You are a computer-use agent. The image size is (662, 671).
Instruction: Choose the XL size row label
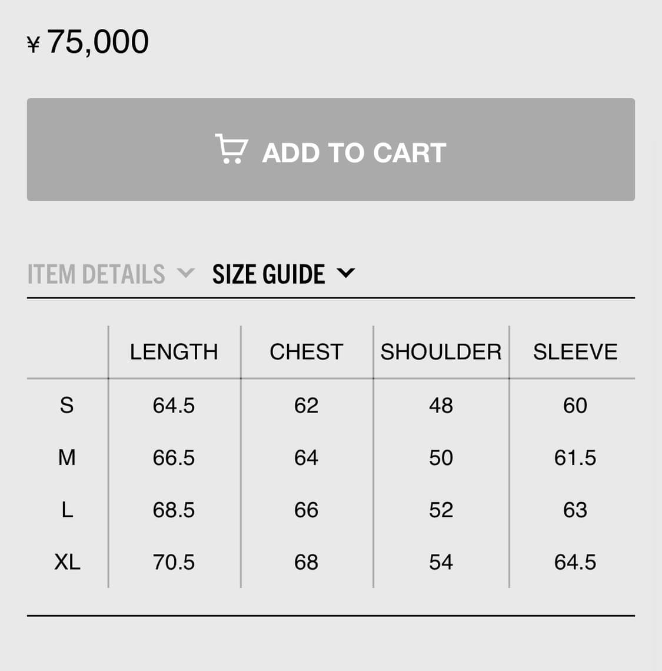click(67, 562)
